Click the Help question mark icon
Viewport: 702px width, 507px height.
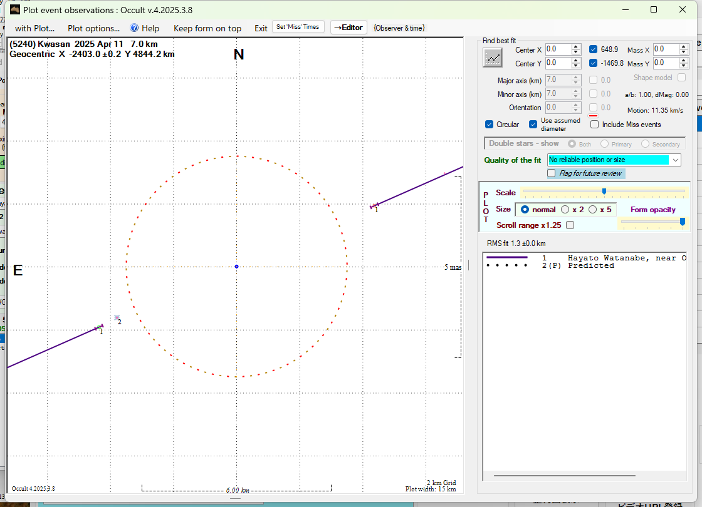(134, 28)
